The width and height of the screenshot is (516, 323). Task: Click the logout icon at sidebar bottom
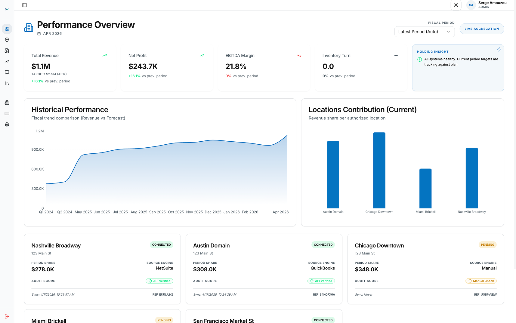(x=7, y=316)
